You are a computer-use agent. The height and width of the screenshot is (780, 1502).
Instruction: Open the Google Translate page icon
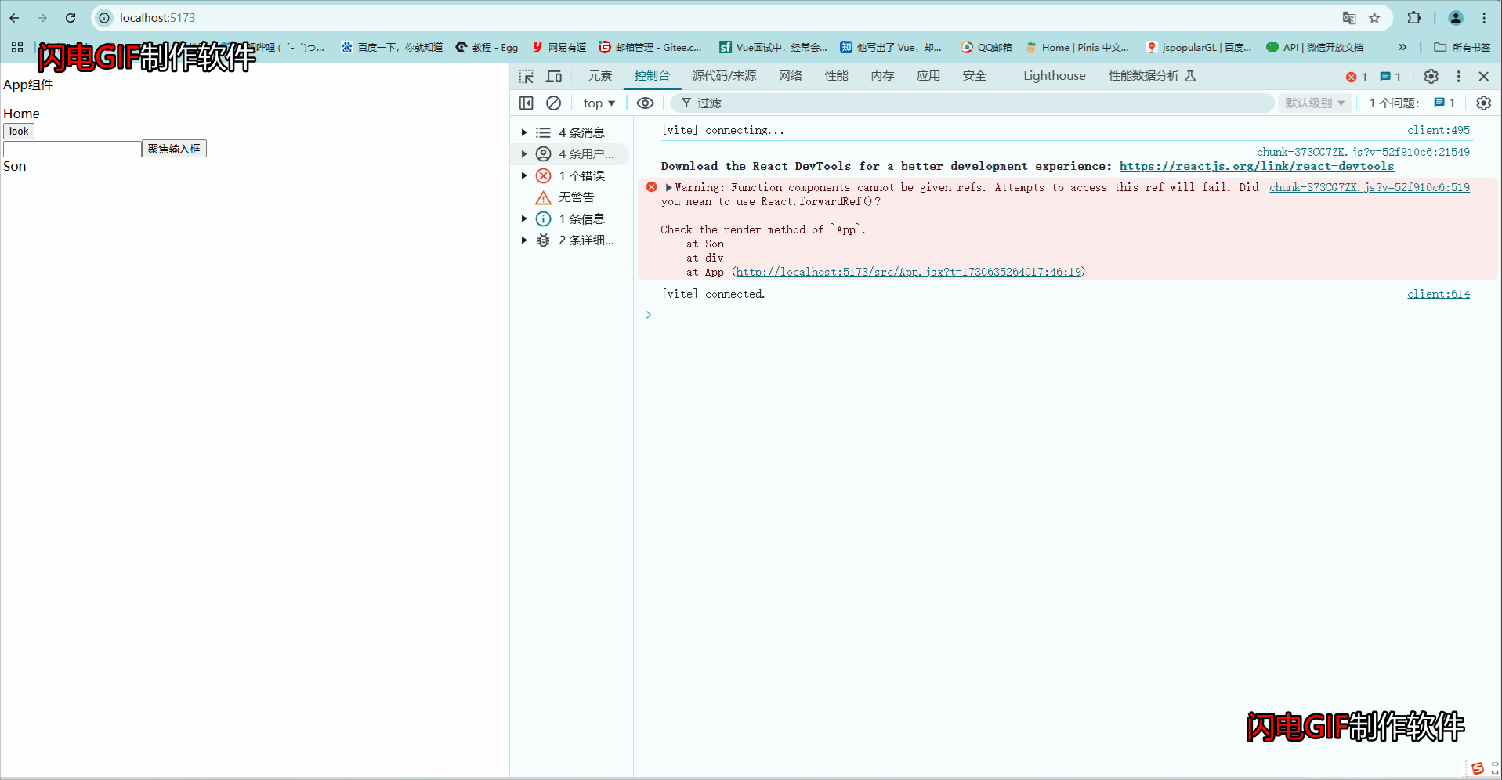point(1349,18)
